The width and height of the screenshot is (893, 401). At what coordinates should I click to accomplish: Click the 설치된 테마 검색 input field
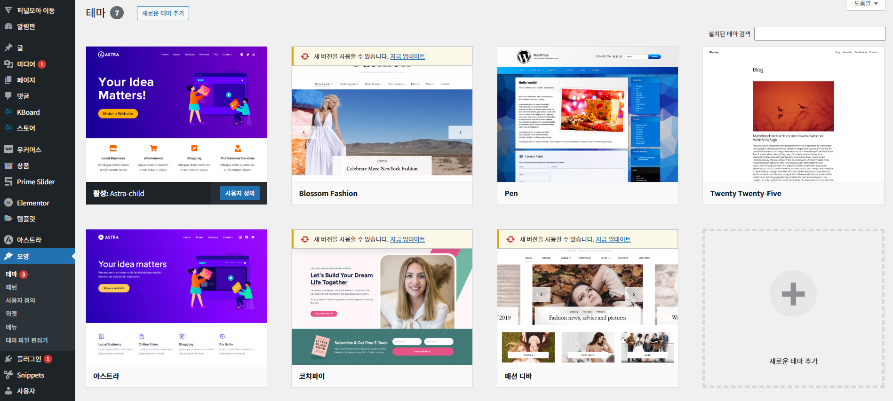[x=820, y=34]
